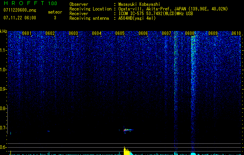Click the Receiver label

pyautogui.click(x=79, y=14)
